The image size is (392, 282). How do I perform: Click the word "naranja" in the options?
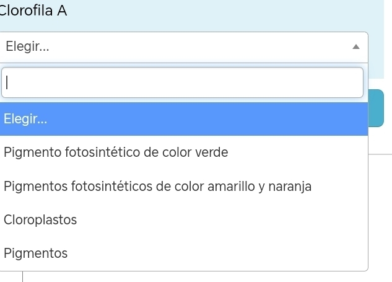click(290, 186)
